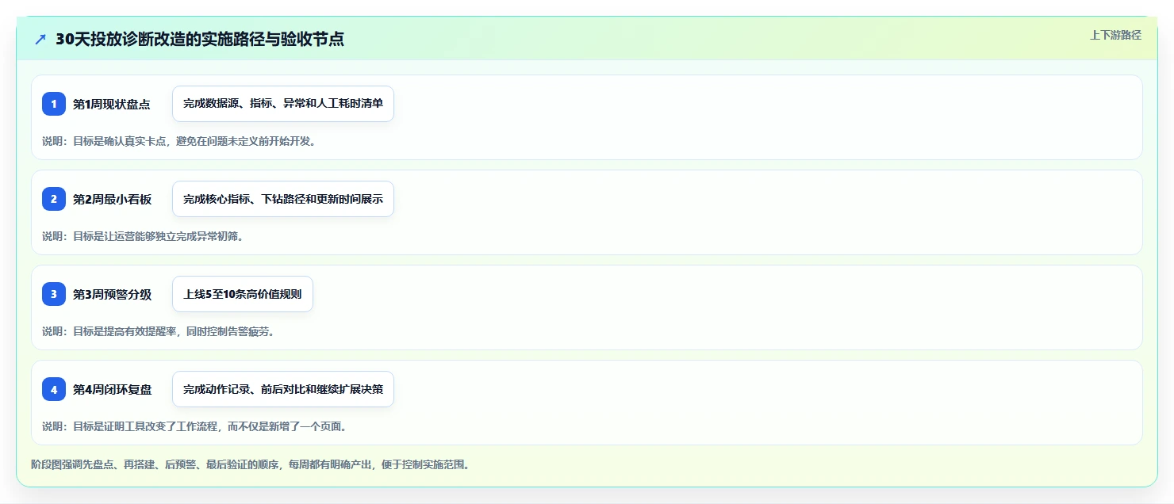The height and width of the screenshot is (504, 1174).
Task: Click the 第1周现状盘点 heading
Action: 111,104
